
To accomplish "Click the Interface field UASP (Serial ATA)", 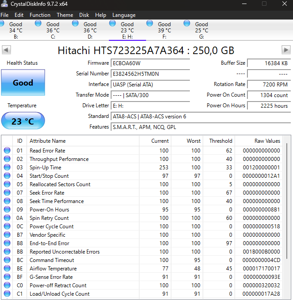I will [x=150, y=85].
